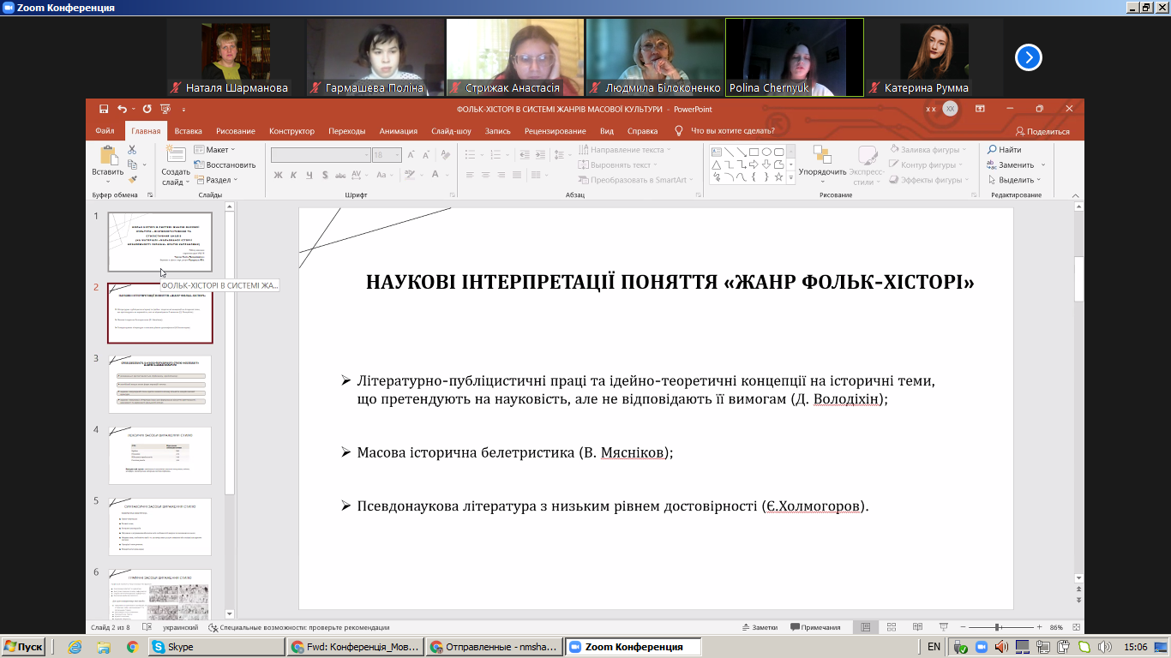Viewport: 1171px width, 658px height.
Task: Toggle the Заметки notes pane
Action: pos(760,627)
